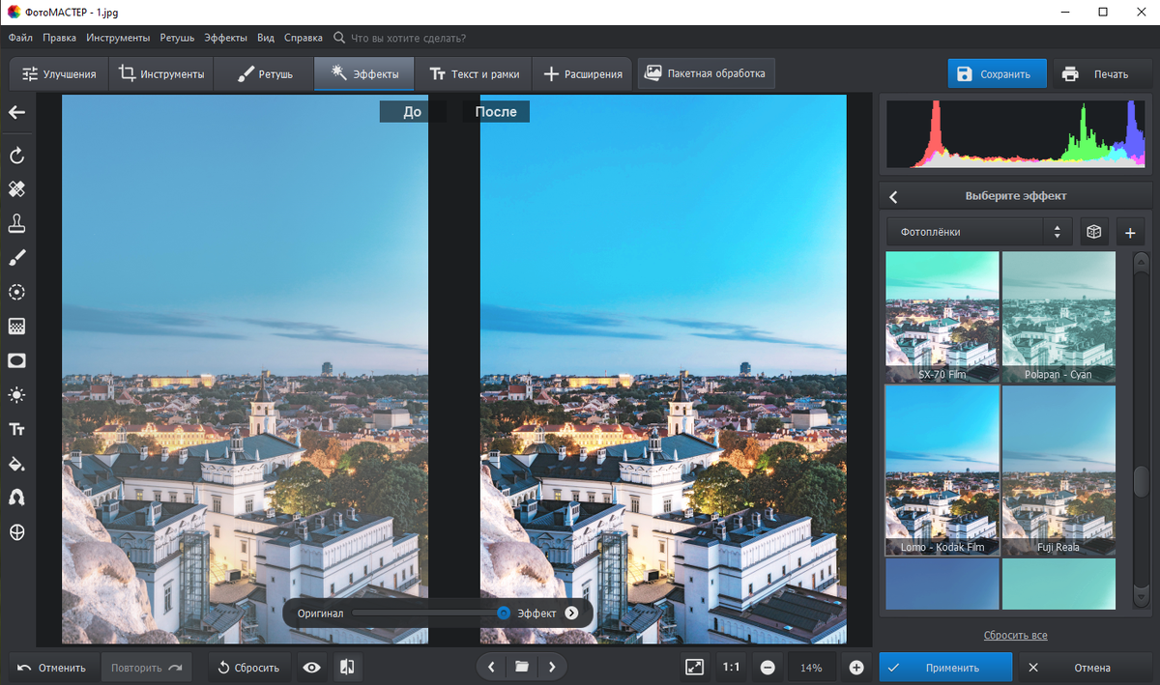Zoom in with the plus button
The image size is (1160, 685).
856,668
